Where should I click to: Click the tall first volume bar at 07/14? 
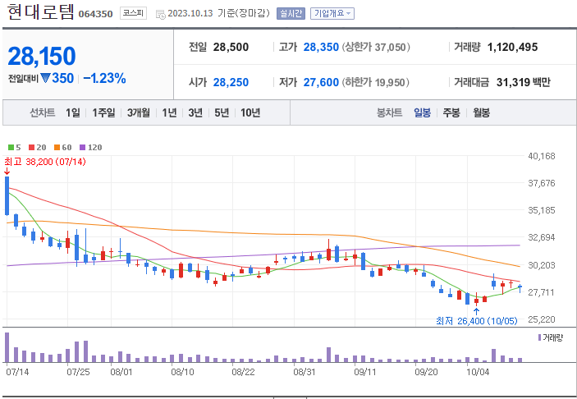[x=7, y=347]
